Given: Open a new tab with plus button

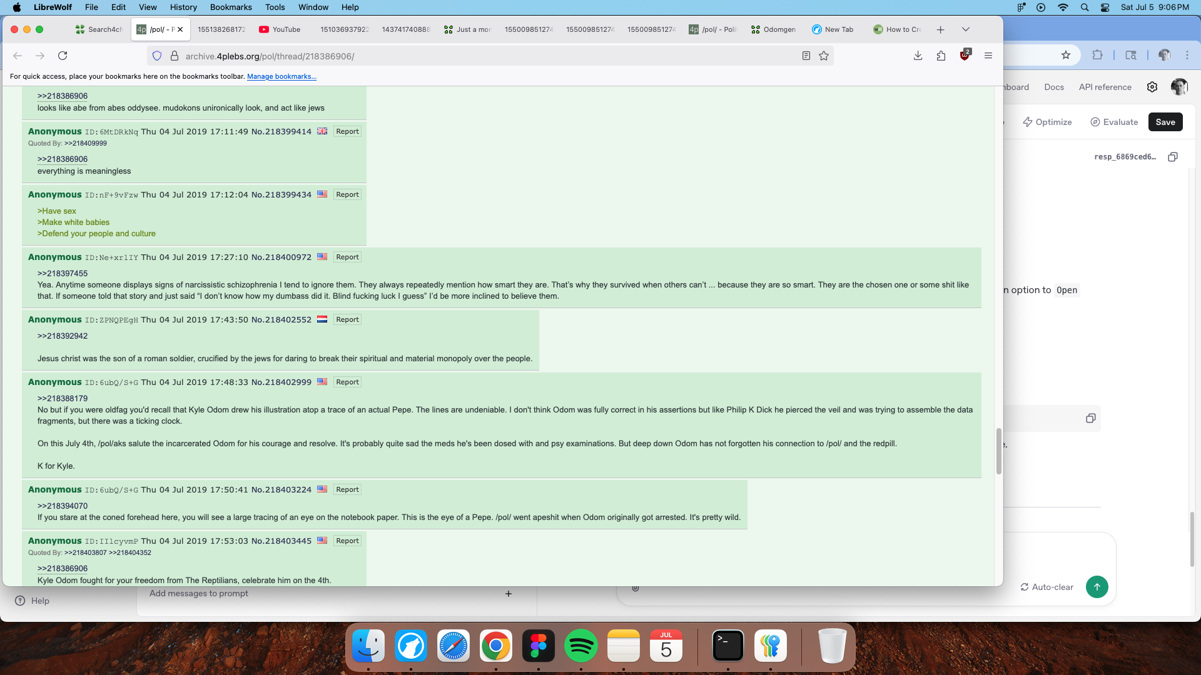Looking at the screenshot, I should (940, 29).
